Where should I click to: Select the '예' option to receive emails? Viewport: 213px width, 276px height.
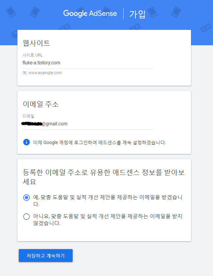tap(26, 198)
